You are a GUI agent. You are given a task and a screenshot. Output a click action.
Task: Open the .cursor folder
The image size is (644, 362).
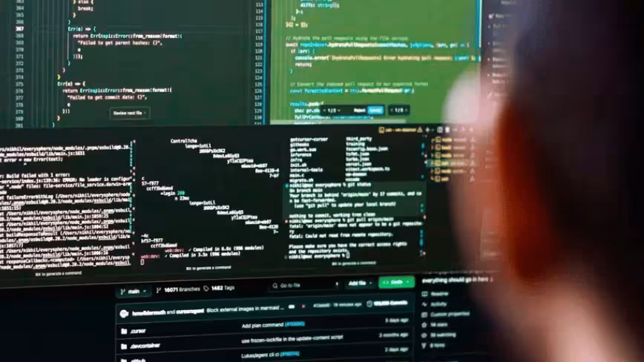(x=138, y=331)
